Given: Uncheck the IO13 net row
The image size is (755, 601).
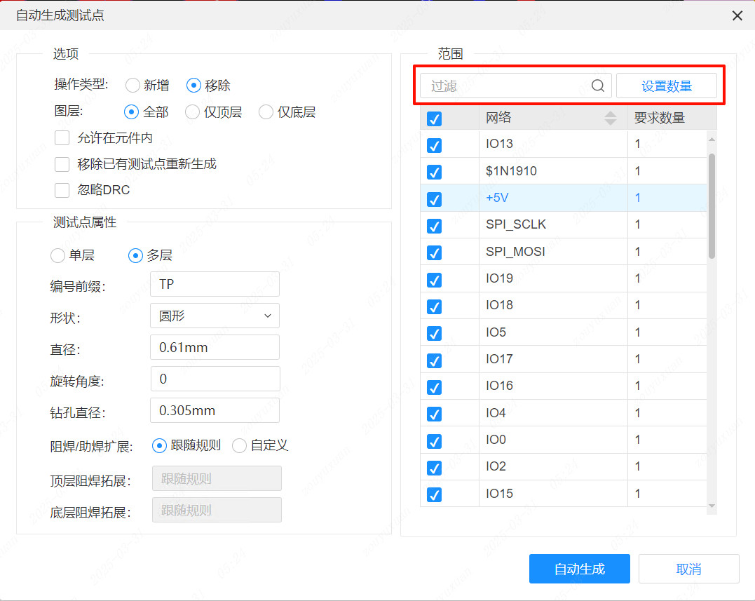Looking at the screenshot, I should [435, 145].
